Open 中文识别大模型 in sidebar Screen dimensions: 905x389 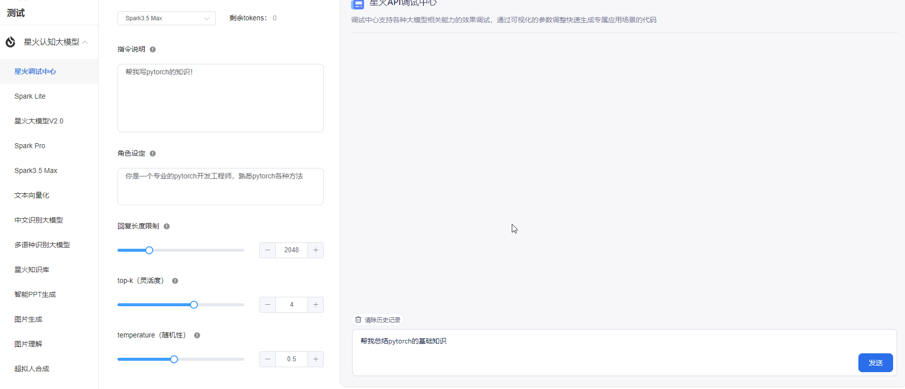pos(39,220)
